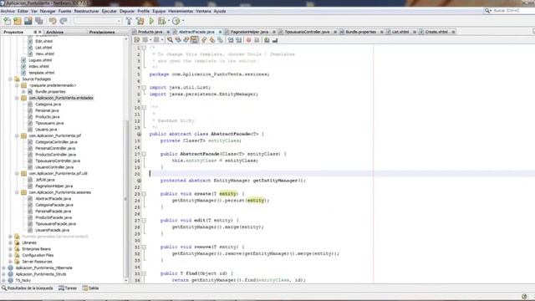The width and height of the screenshot is (535, 301).
Task: Collapse the com.Aplicacion_PuntoVenta.entidades package
Action: (17, 98)
